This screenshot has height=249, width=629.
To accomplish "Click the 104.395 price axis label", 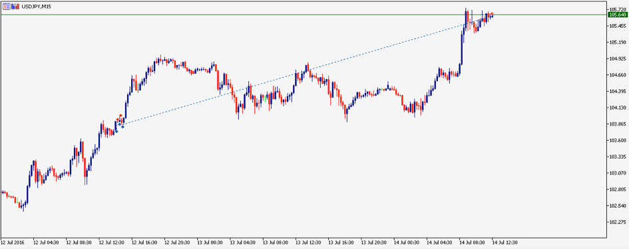I will [x=618, y=91].
